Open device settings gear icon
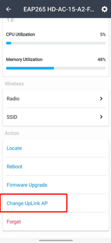111x243 pixels. pyautogui.click(x=104, y=9)
